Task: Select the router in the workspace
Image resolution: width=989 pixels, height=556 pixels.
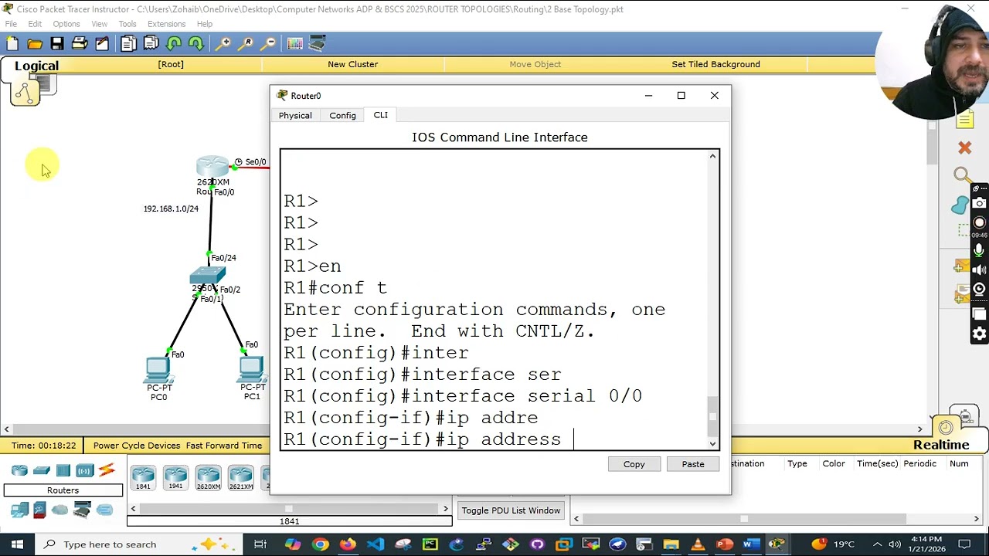Action: pyautogui.click(x=212, y=167)
